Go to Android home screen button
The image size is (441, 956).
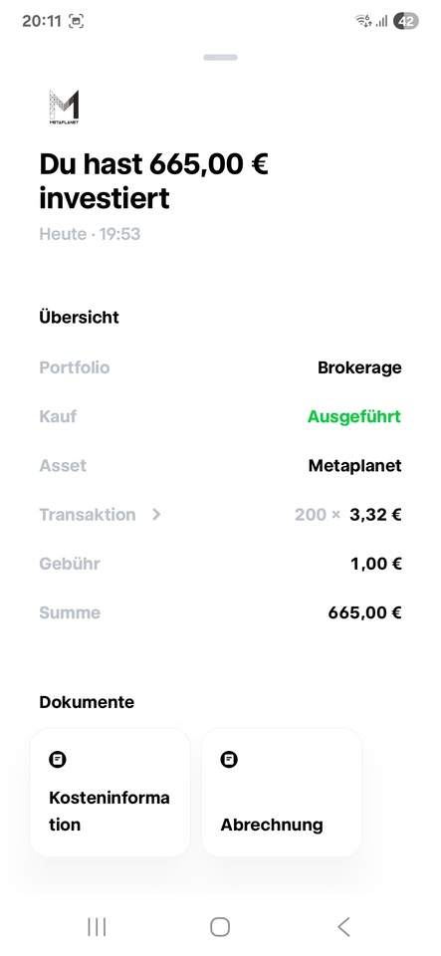pos(220,927)
